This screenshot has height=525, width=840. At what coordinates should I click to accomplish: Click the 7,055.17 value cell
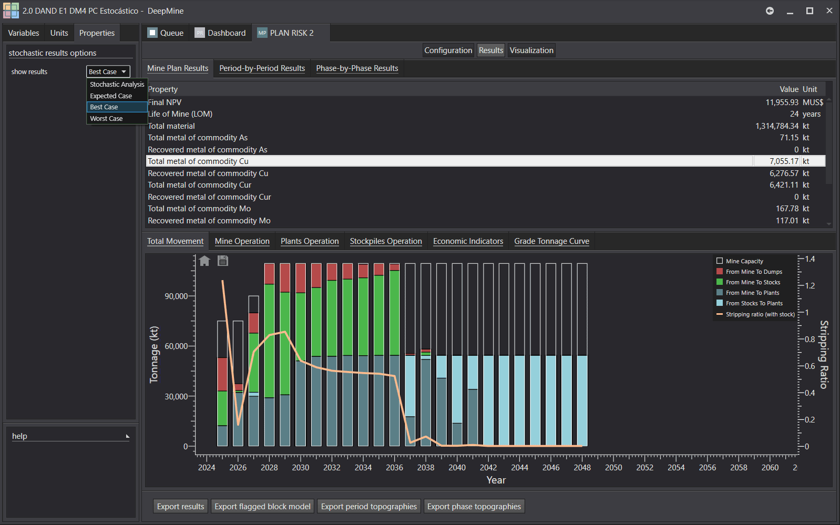point(776,161)
